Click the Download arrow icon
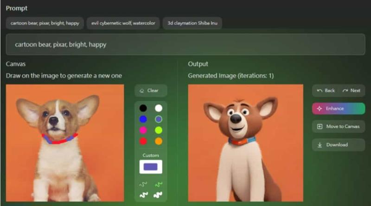Screen dimensions: 371x206 (x=320, y=145)
